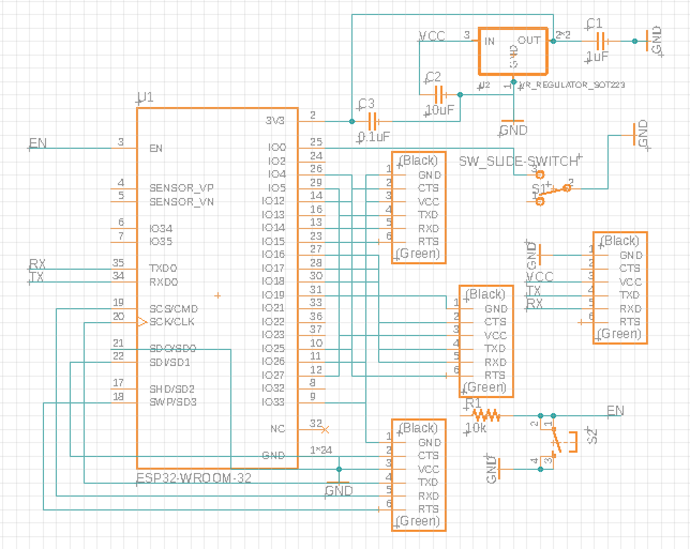Click the SDO/SD0 pin name
The height and width of the screenshot is (549, 690).
click(173, 348)
